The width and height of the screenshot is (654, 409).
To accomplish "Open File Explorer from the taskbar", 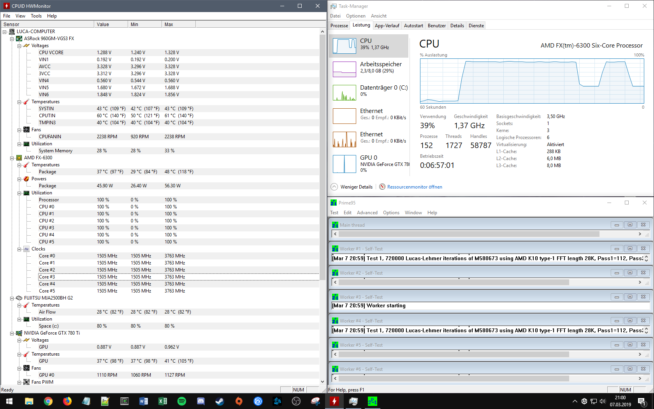I will point(29,401).
